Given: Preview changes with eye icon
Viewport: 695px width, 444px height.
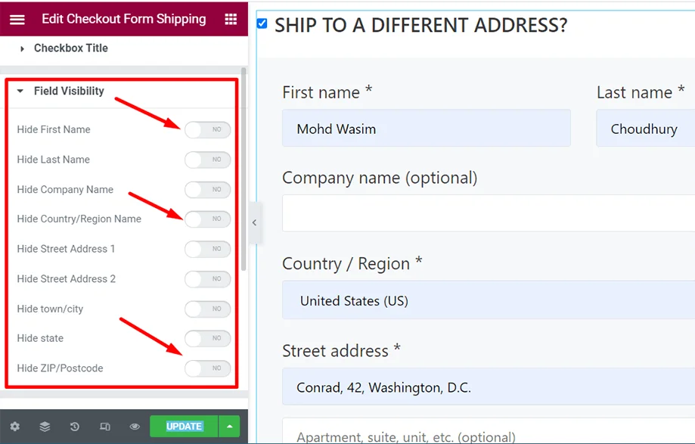Looking at the screenshot, I should click(135, 427).
